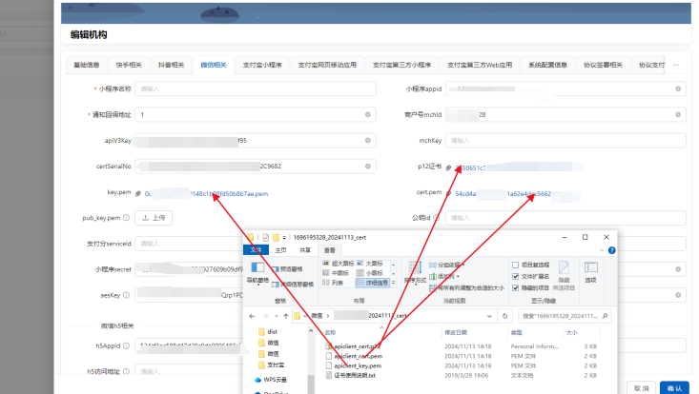Screen dimensions: 699x394
Task: Click the info icon next to h5AppId
Action: (126, 346)
